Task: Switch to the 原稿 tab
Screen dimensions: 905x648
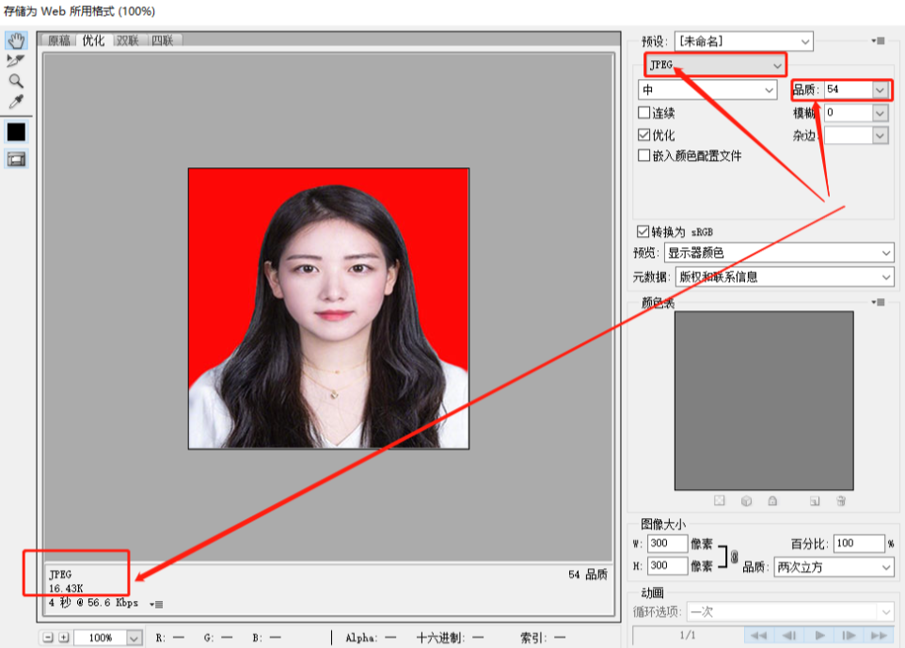Action: 59,41
